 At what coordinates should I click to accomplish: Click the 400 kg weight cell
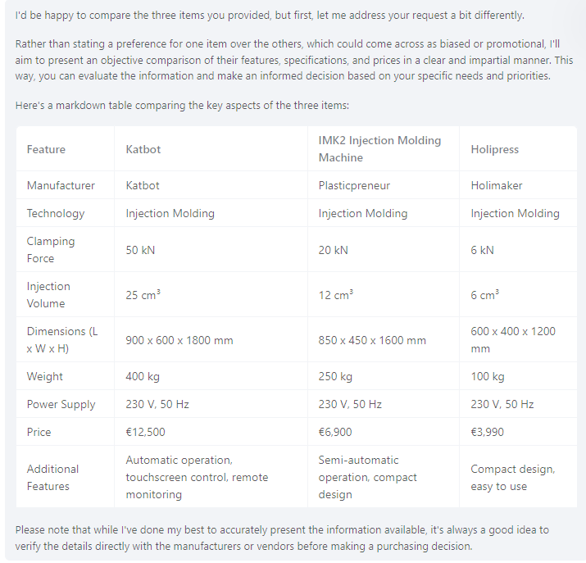click(x=141, y=376)
